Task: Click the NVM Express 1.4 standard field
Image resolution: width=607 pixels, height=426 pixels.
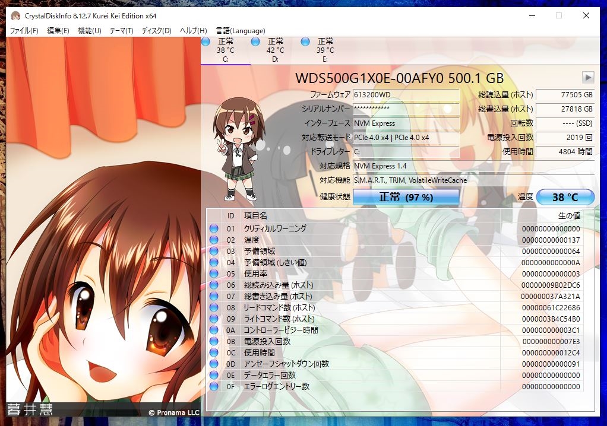Action: tap(474, 166)
